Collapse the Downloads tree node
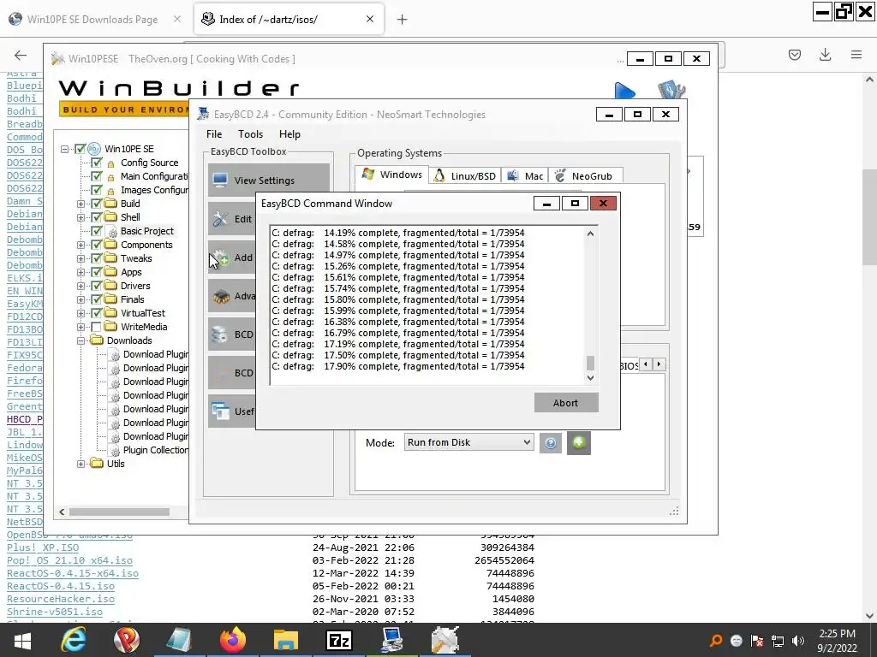Screen dimensions: 877x657 (81, 340)
